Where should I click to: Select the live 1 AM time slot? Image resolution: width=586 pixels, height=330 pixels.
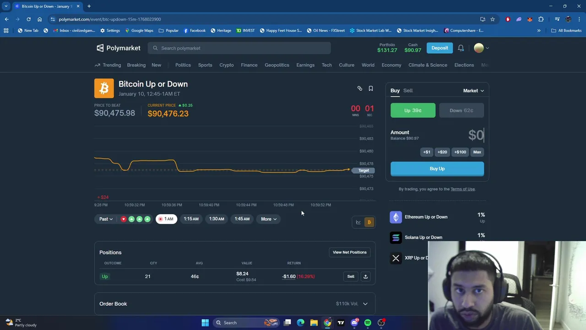pyautogui.click(x=166, y=219)
